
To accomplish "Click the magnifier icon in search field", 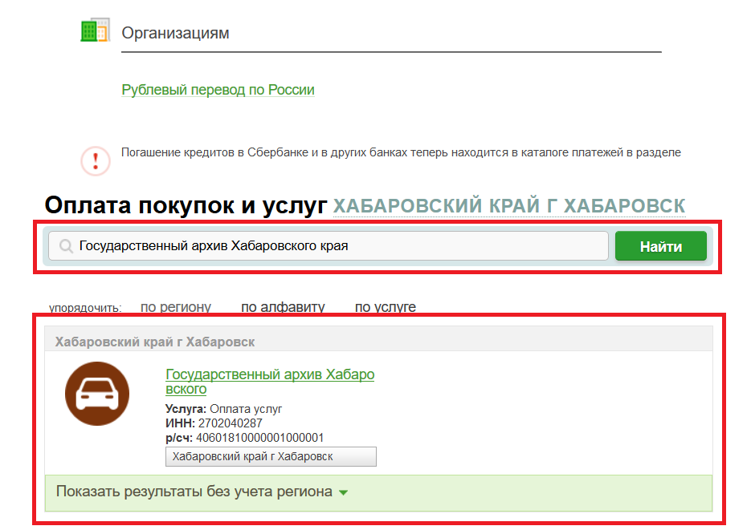I will pyautogui.click(x=66, y=246).
